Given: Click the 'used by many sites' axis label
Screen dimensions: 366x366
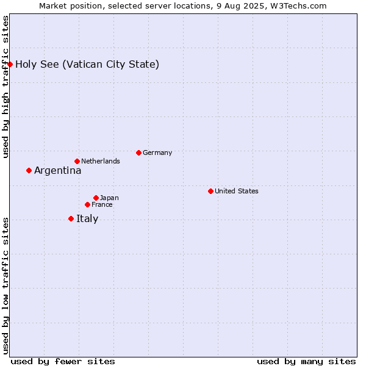Looking at the screenshot, I should click(306, 362).
